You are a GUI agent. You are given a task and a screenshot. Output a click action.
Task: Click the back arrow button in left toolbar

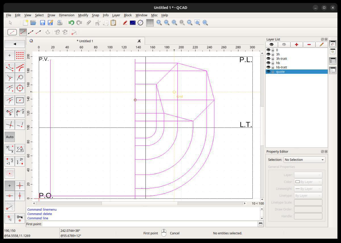(14, 44)
